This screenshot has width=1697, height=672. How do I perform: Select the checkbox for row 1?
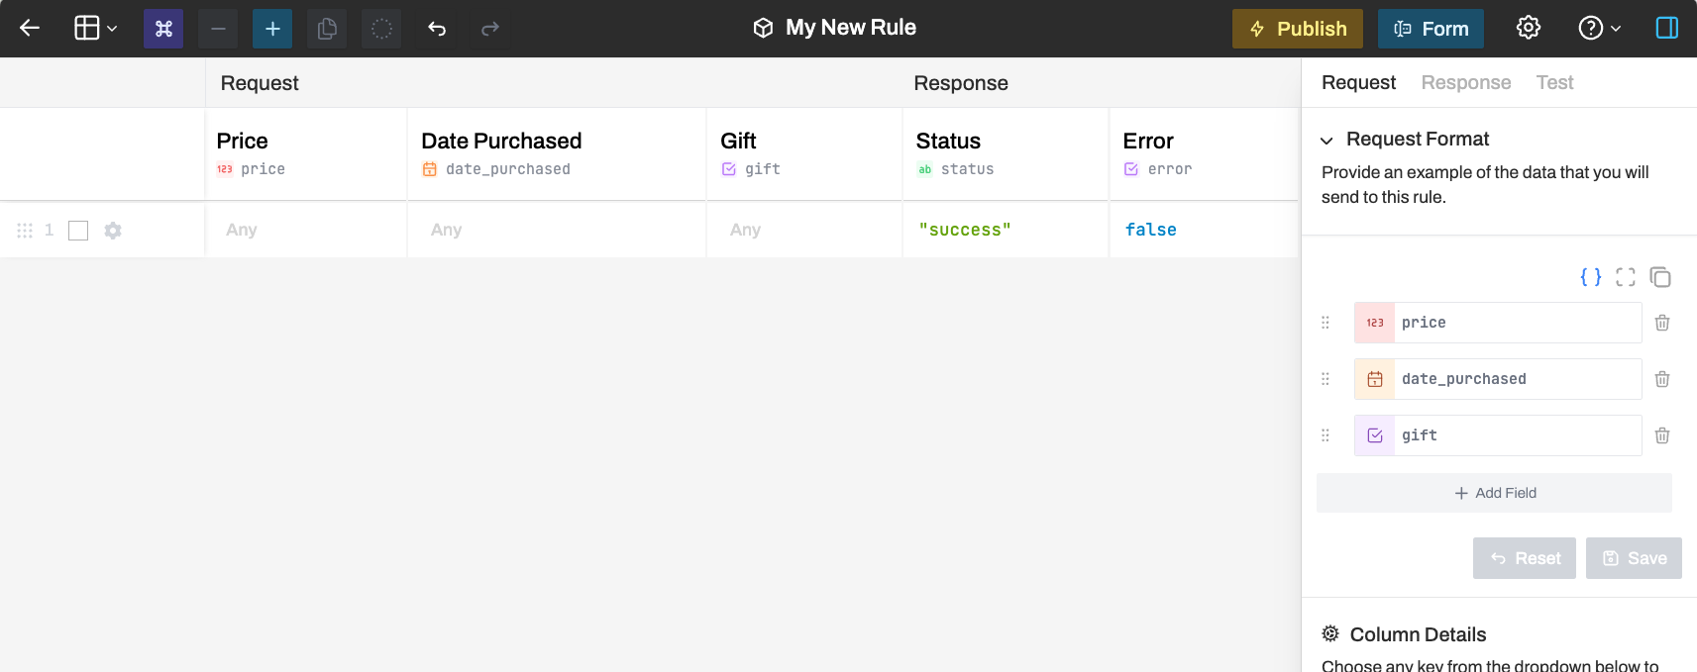pyautogui.click(x=78, y=231)
